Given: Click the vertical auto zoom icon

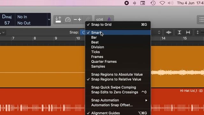Looking at the screenshot, I should 179,32.
